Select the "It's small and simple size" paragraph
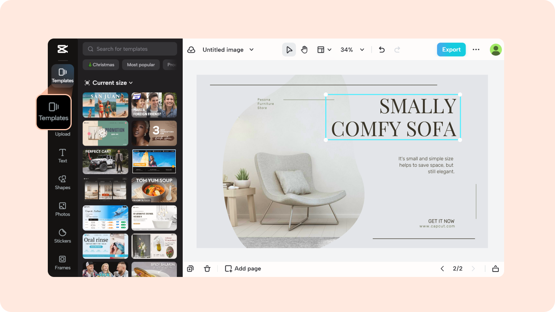555x312 pixels. [x=426, y=165]
